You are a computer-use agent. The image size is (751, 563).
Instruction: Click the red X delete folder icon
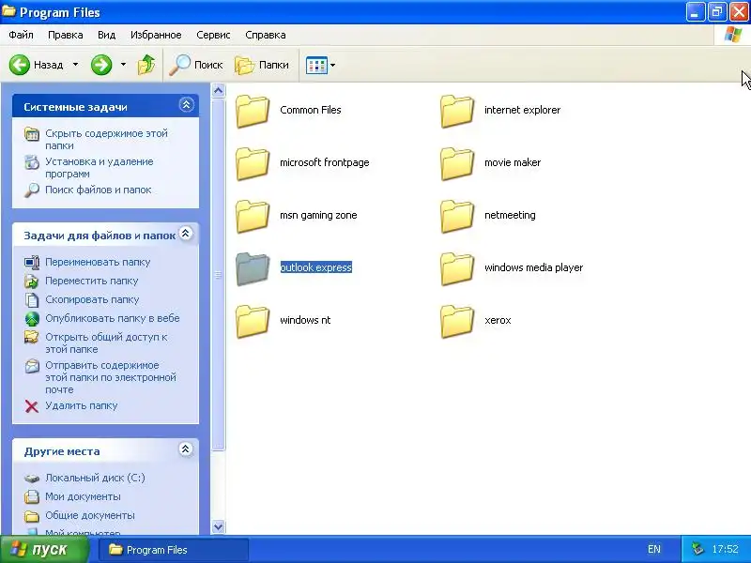point(32,406)
